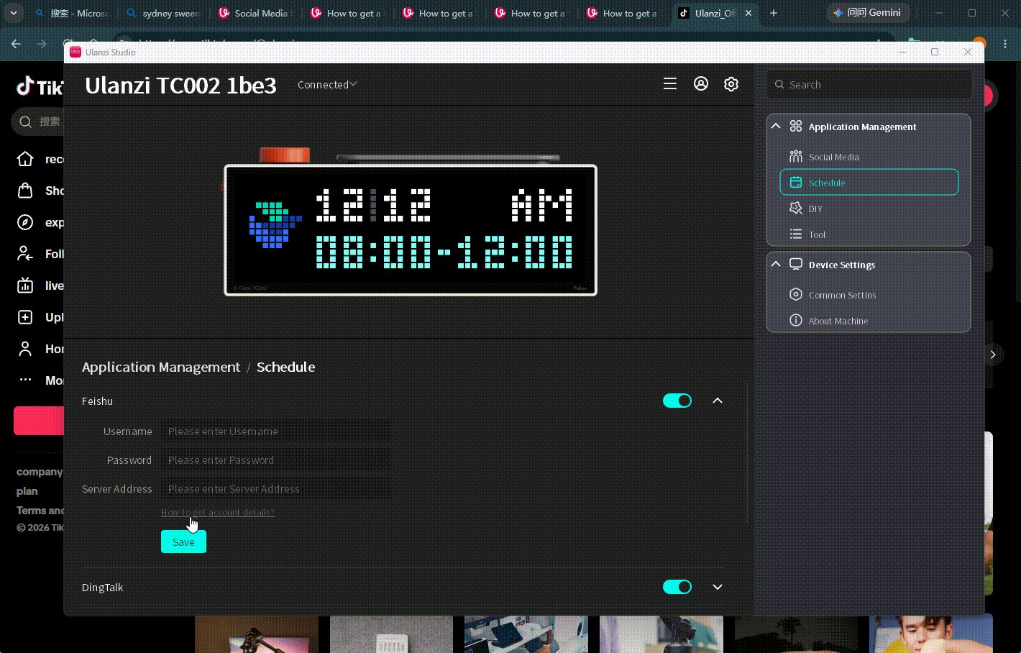This screenshot has height=653, width=1021.
Task: Open the How to get account details link
Action: (x=218, y=513)
